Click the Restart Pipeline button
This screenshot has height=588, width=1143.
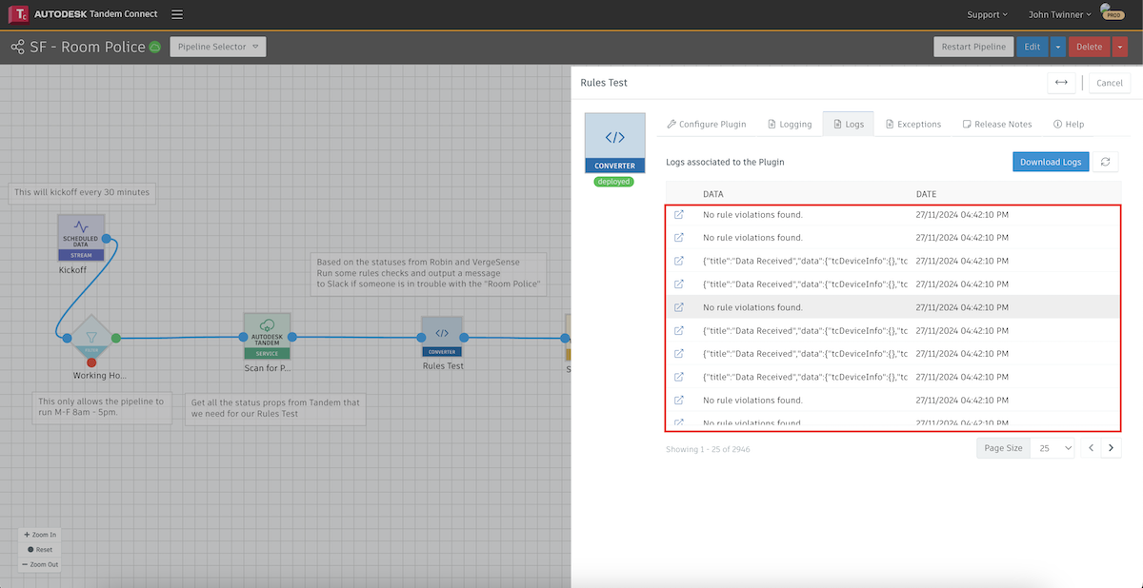click(973, 47)
